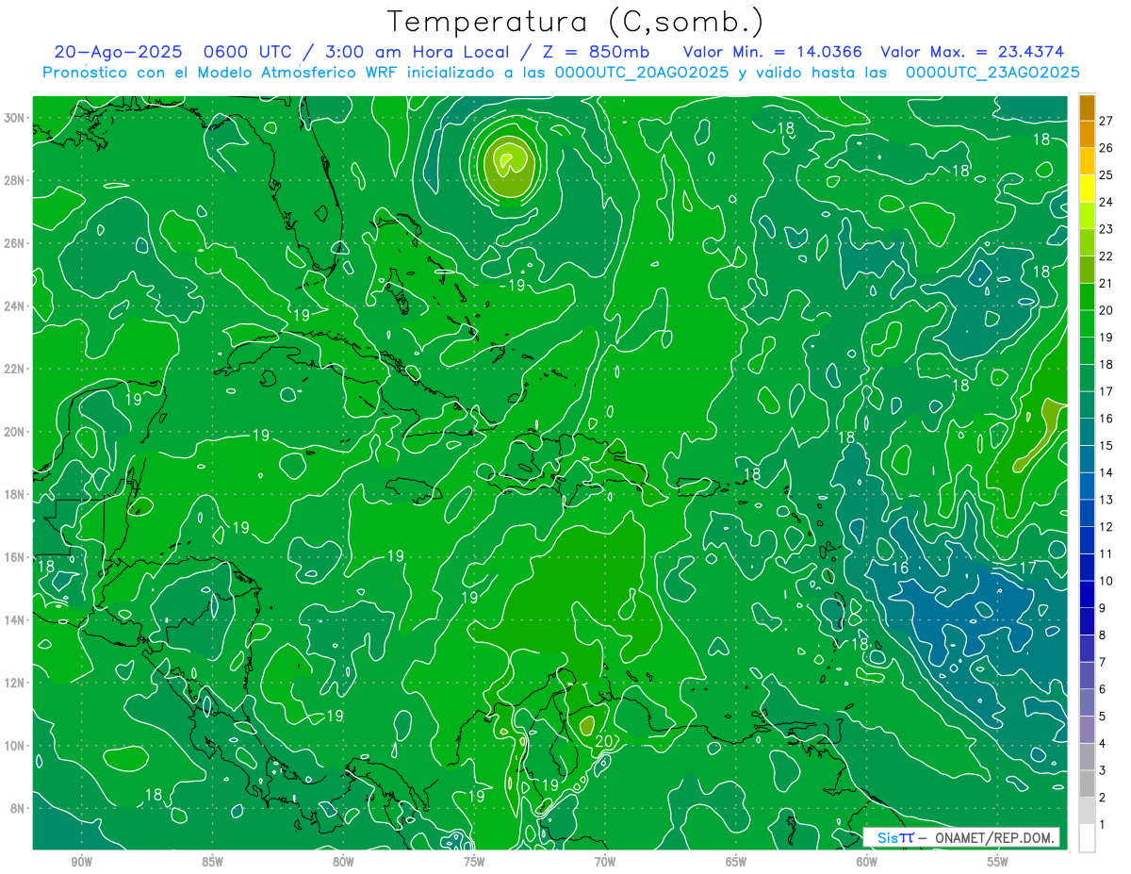Click the color scale value "21"

tap(1106, 283)
